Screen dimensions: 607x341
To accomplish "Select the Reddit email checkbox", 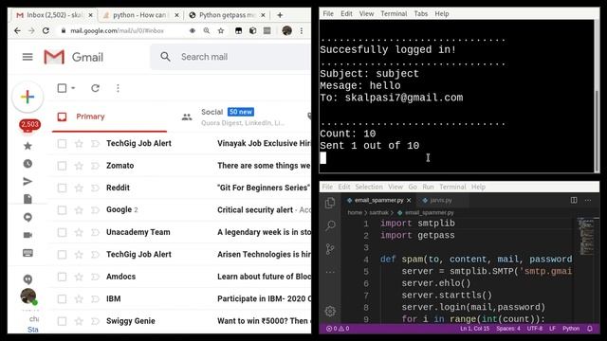I will click(x=62, y=188).
